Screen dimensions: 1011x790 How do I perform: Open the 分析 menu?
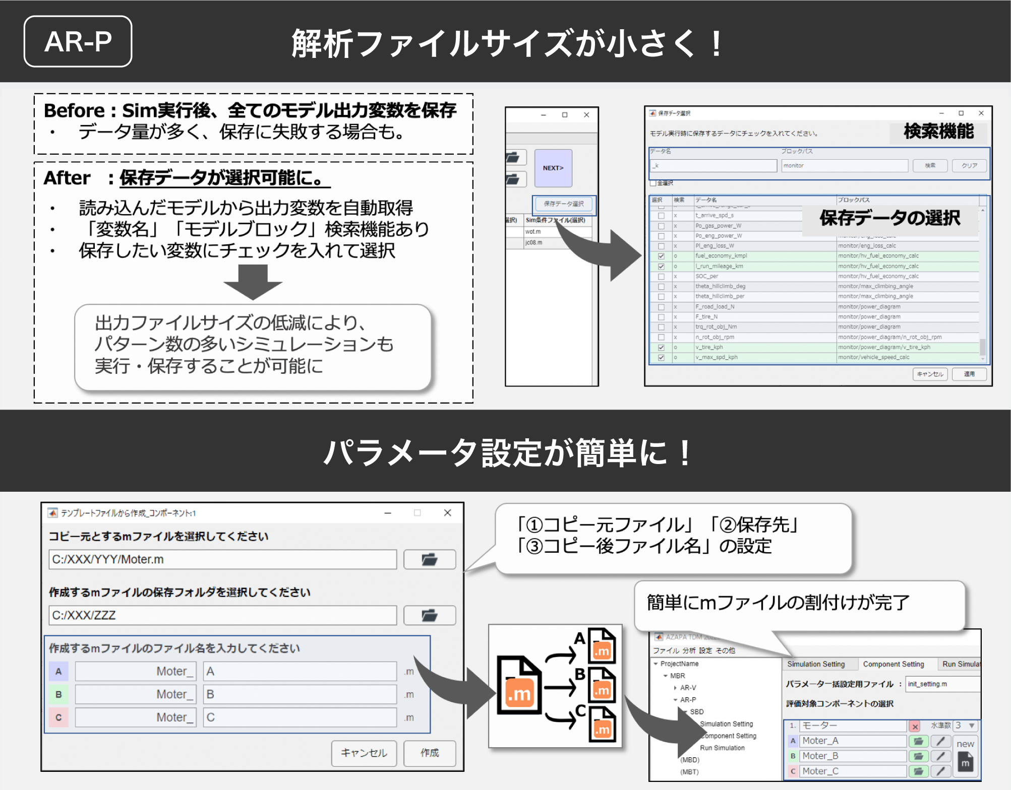[689, 650]
